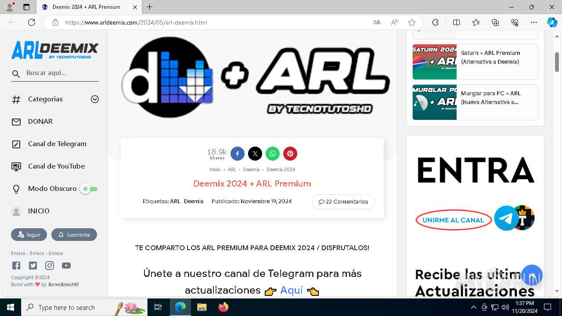Share the post via WhatsApp
This screenshot has height=316, width=562.
273,154
